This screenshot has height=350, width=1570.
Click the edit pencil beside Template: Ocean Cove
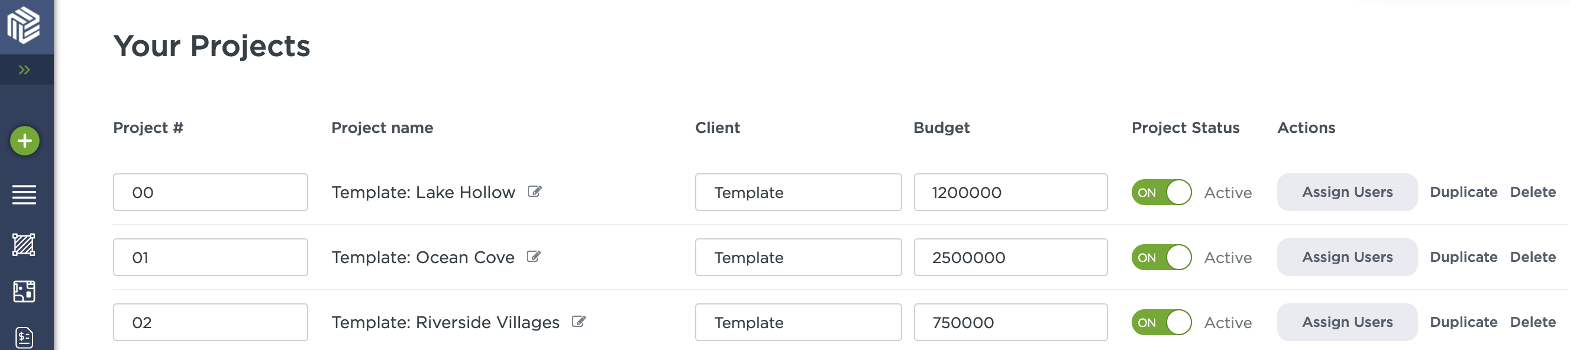535,256
